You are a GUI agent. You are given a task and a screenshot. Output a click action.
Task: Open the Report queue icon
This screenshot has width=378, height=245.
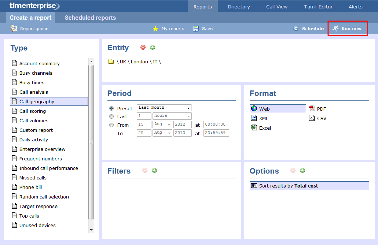pos(14,28)
